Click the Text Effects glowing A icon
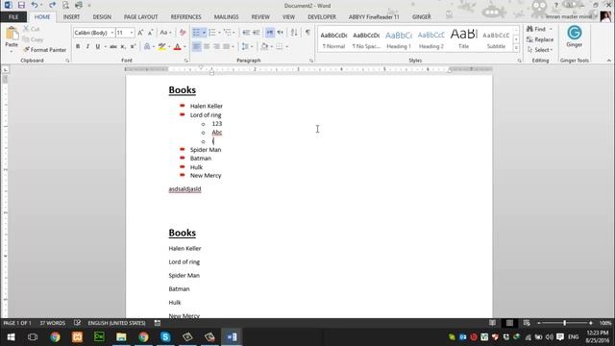615x346 pixels. tap(147, 47)
